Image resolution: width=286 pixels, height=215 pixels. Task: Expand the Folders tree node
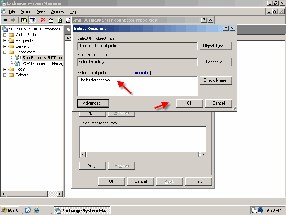click(x=5, y=75)
